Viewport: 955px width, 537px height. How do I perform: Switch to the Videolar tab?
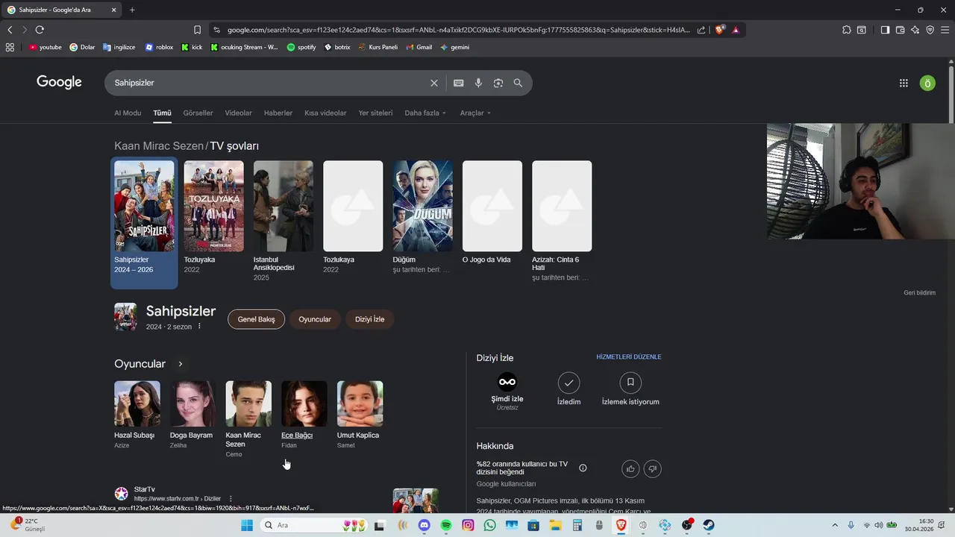239,113
